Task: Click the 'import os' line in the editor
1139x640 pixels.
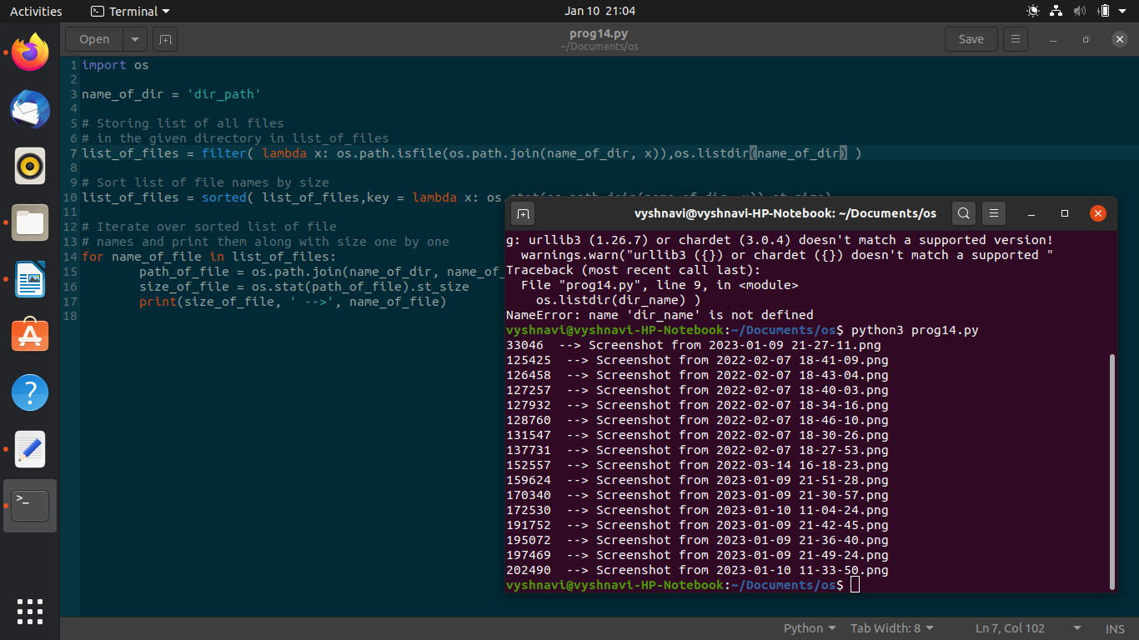Action: click(115, 65)
